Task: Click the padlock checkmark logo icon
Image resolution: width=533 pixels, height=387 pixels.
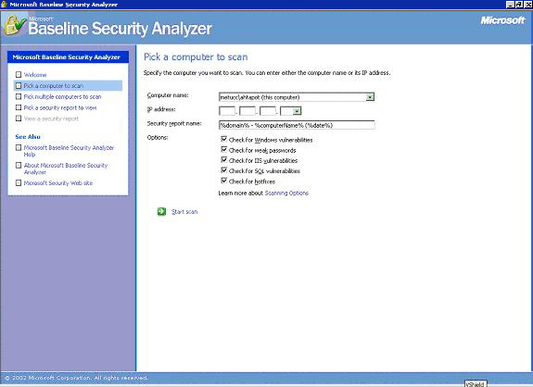Action: [15, 25]
